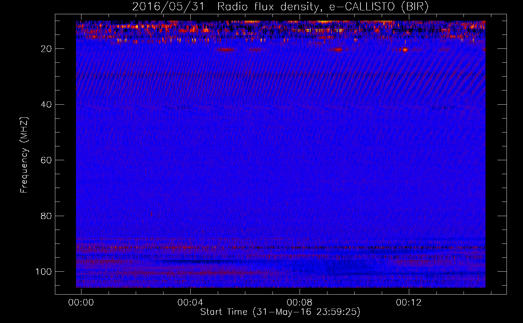Click the 00:04 time tick label

190,302
